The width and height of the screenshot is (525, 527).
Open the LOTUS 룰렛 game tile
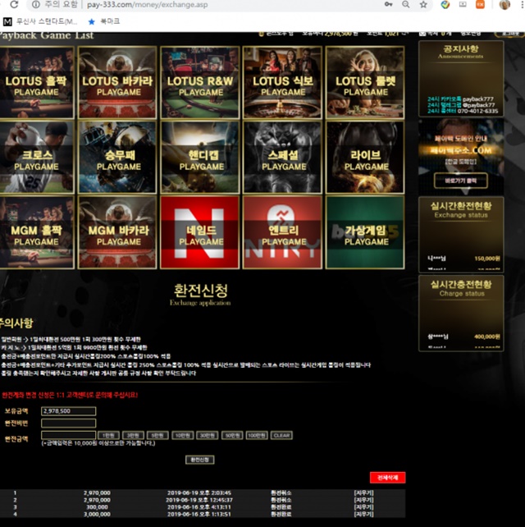point(365,82)
